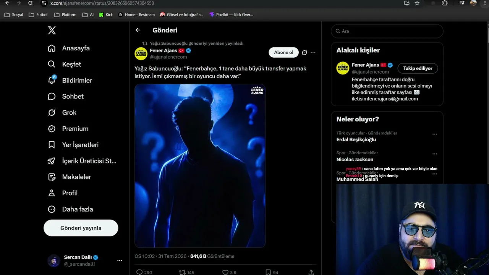Viewport: 489px width, 275px height.
Task: Click the Gönderi yayınla button
Action: point(81,228)
